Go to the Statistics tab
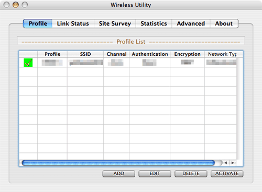262x192 pixels. (x=154, y=23)
